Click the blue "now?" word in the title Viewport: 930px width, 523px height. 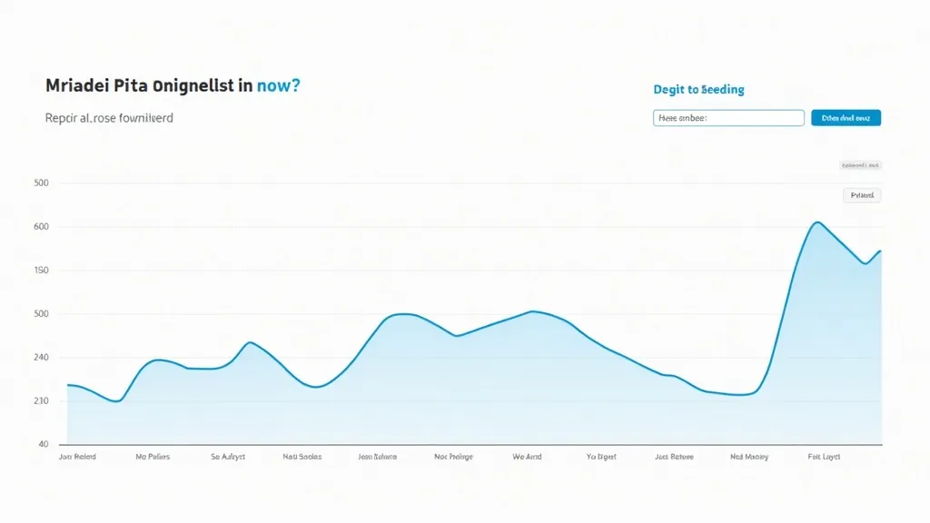(279, 86)
